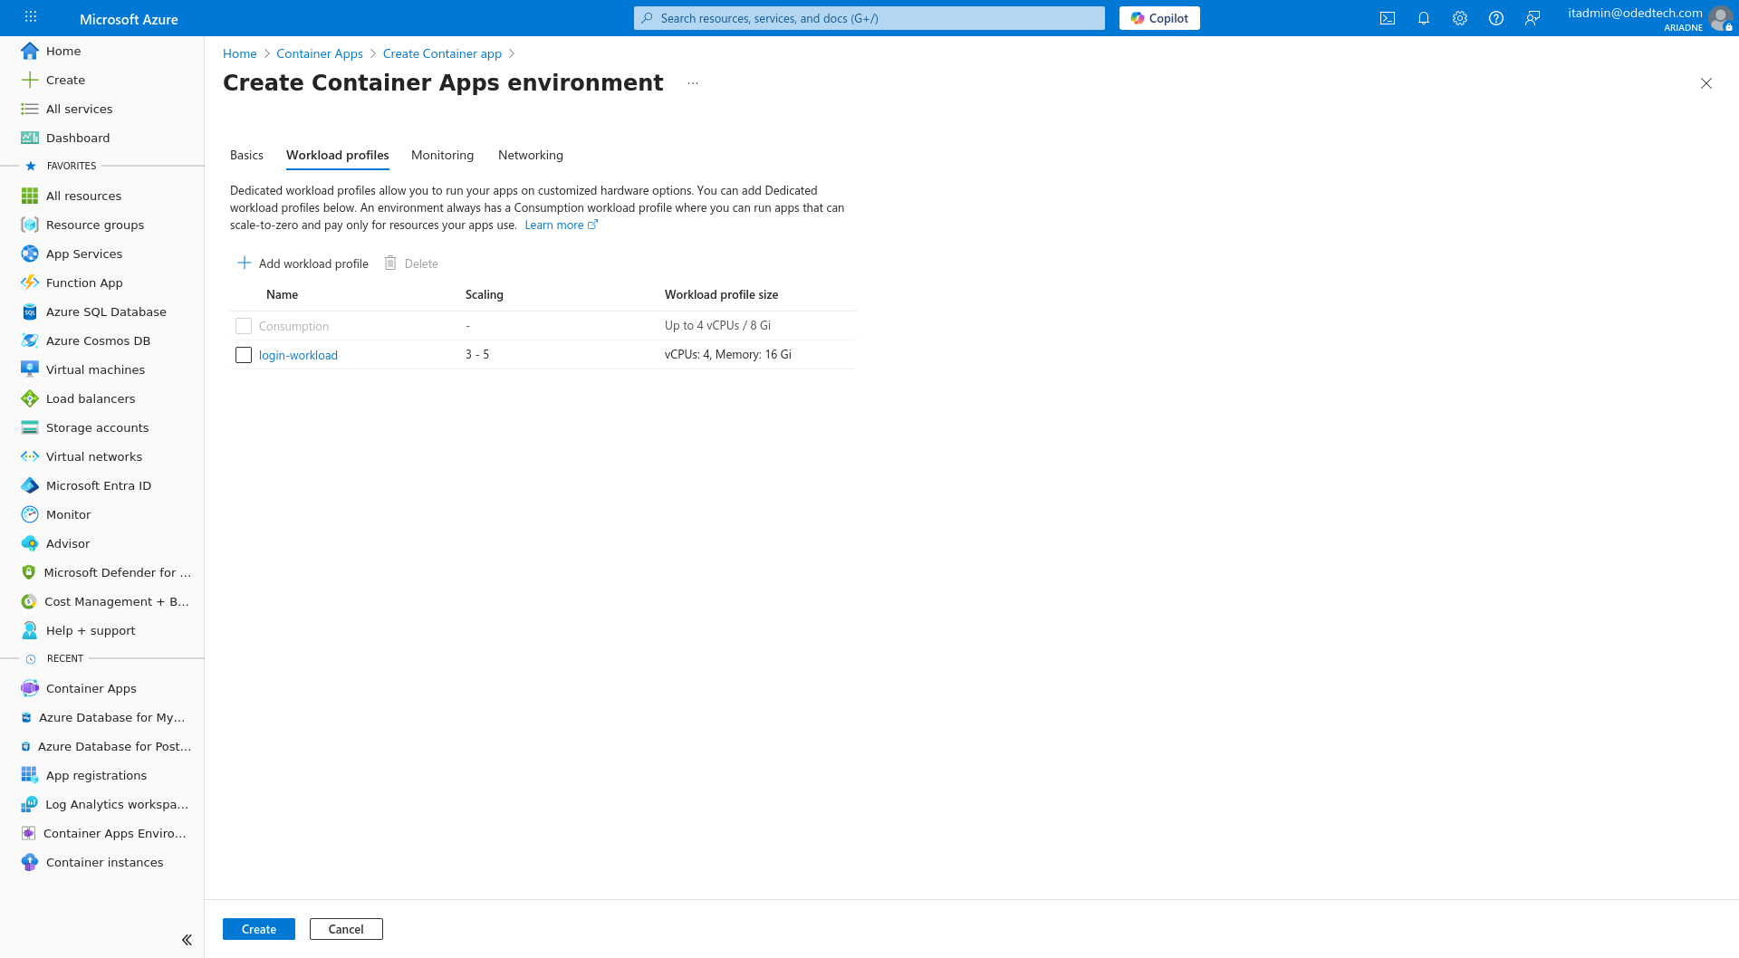Image resolution: width=1739 pixels, height=958 pixels.
Task: Open Azure SQL Database icon
Action: (30, 311)
